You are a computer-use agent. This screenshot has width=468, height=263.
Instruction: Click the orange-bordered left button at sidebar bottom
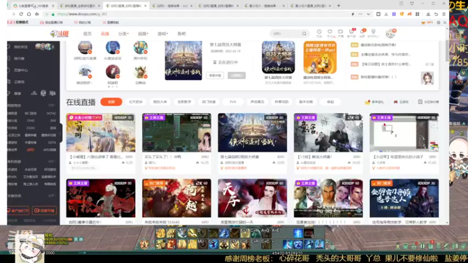tap(18, 210)
